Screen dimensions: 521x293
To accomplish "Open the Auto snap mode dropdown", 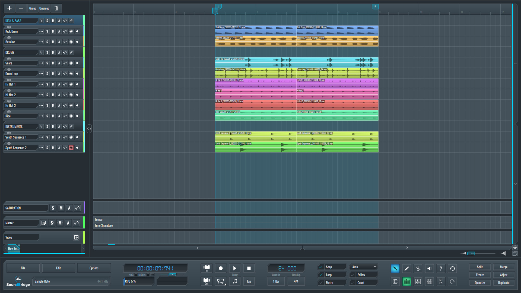I will click(x=363, y=267).
